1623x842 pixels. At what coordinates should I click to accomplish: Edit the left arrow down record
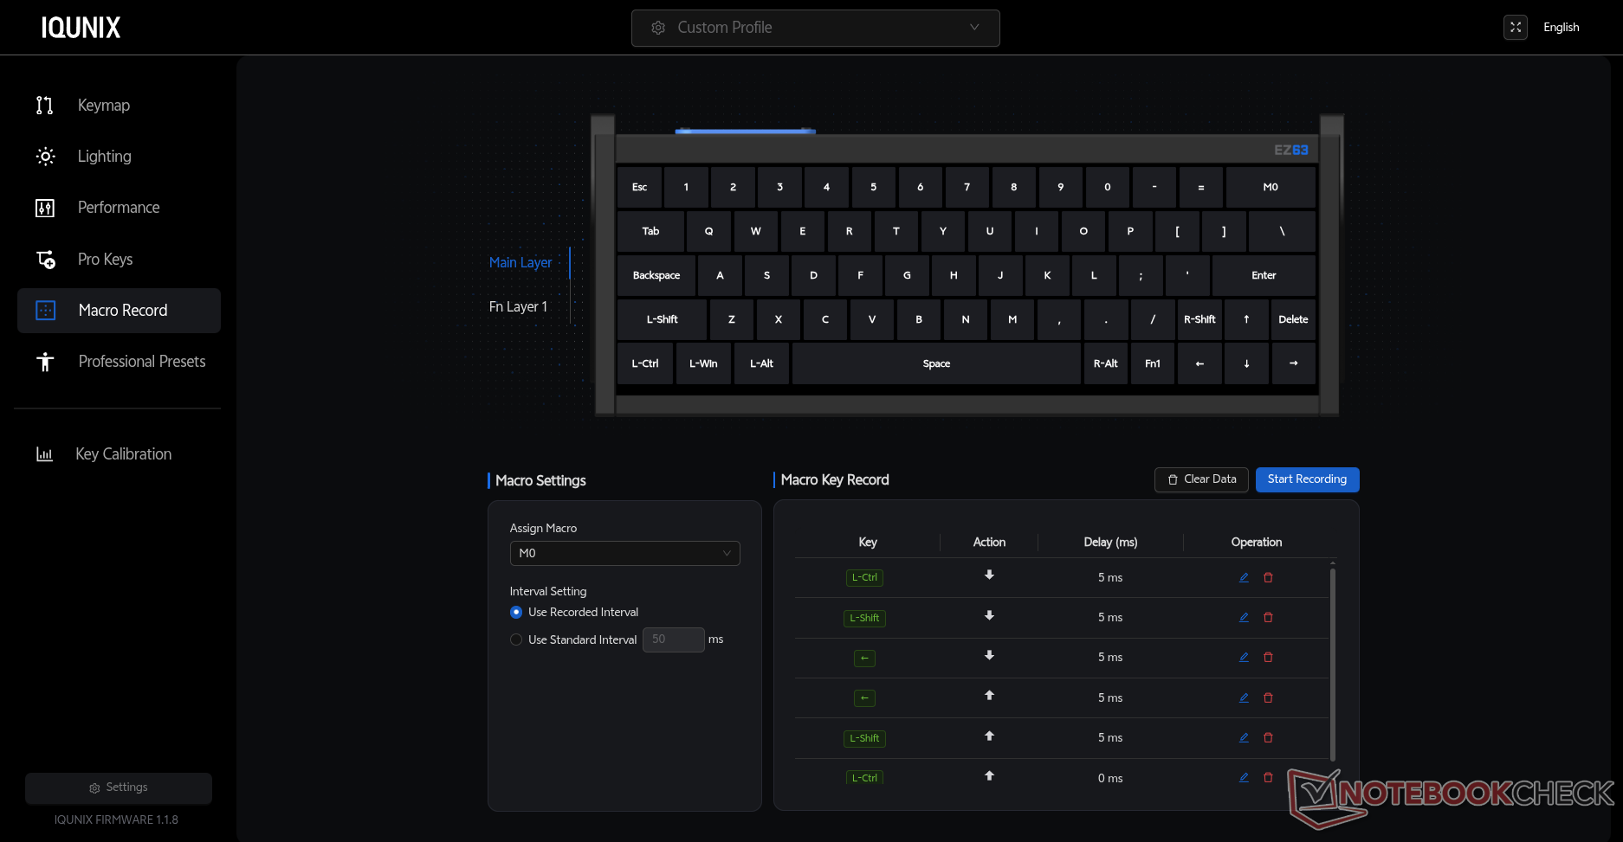pos(1244,658)
